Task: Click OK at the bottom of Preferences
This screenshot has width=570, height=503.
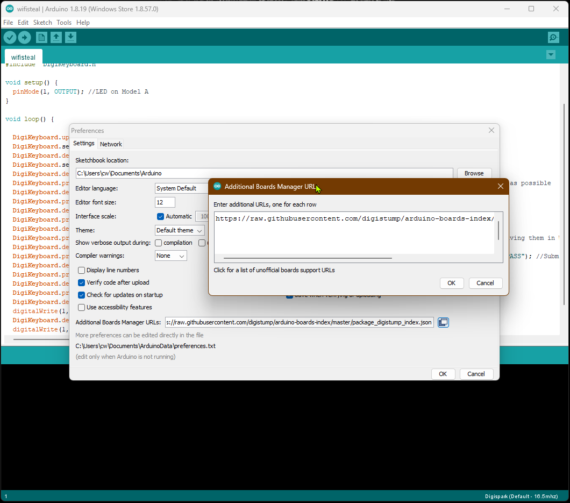Action: (x=443, y=374)
